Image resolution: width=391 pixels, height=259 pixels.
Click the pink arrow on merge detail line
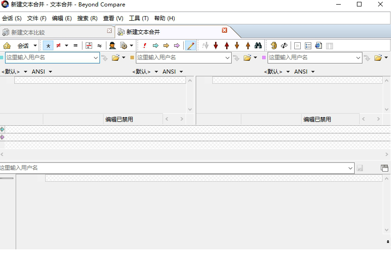click(x=2, y=137)
